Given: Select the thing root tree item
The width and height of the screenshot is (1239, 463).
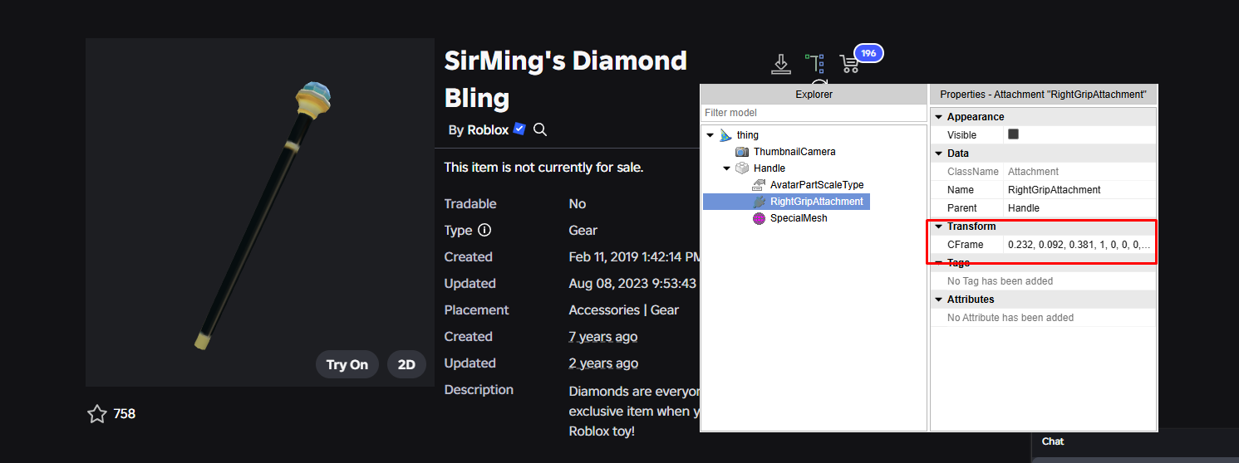Looking at the screenshot, I should click(748, 135).
